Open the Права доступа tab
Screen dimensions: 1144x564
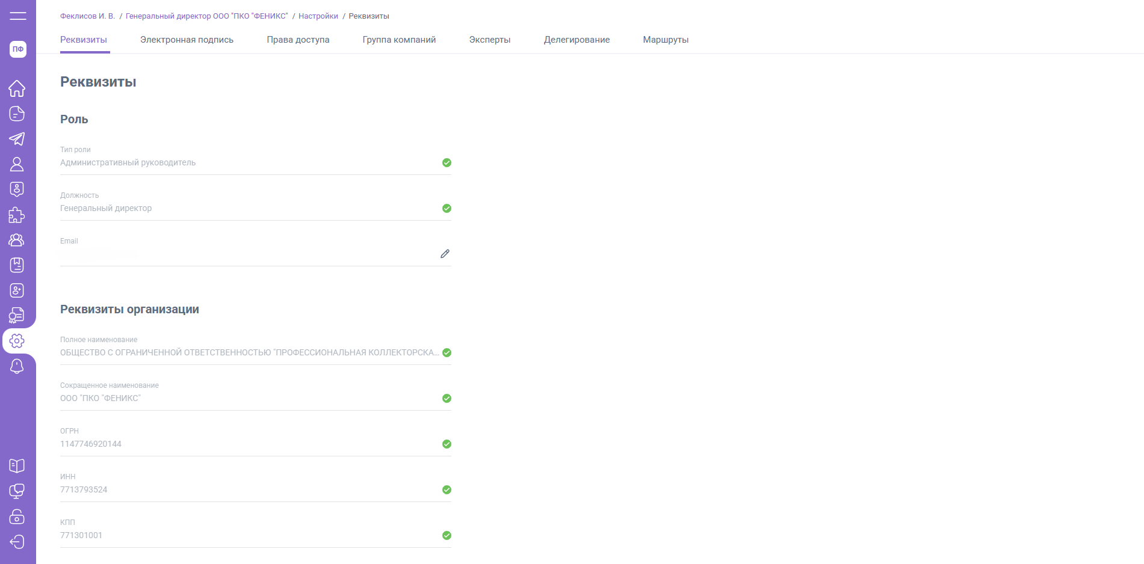click(x=298, y=40)
